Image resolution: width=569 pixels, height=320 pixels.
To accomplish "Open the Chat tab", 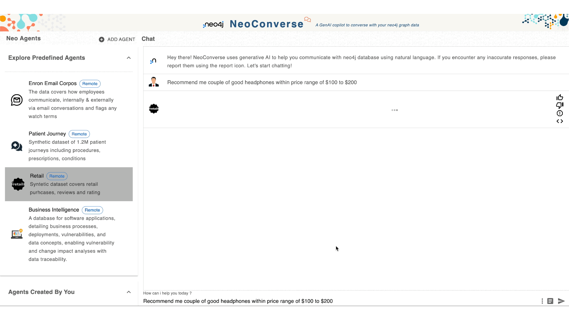I will coord(148,39).
